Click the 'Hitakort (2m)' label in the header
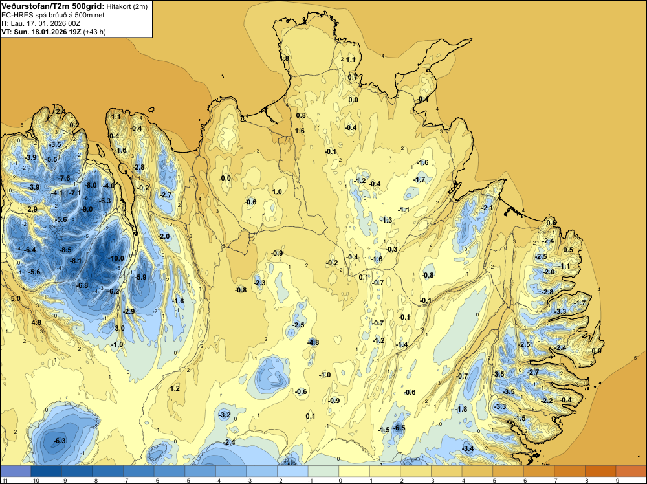 [127, 7]
